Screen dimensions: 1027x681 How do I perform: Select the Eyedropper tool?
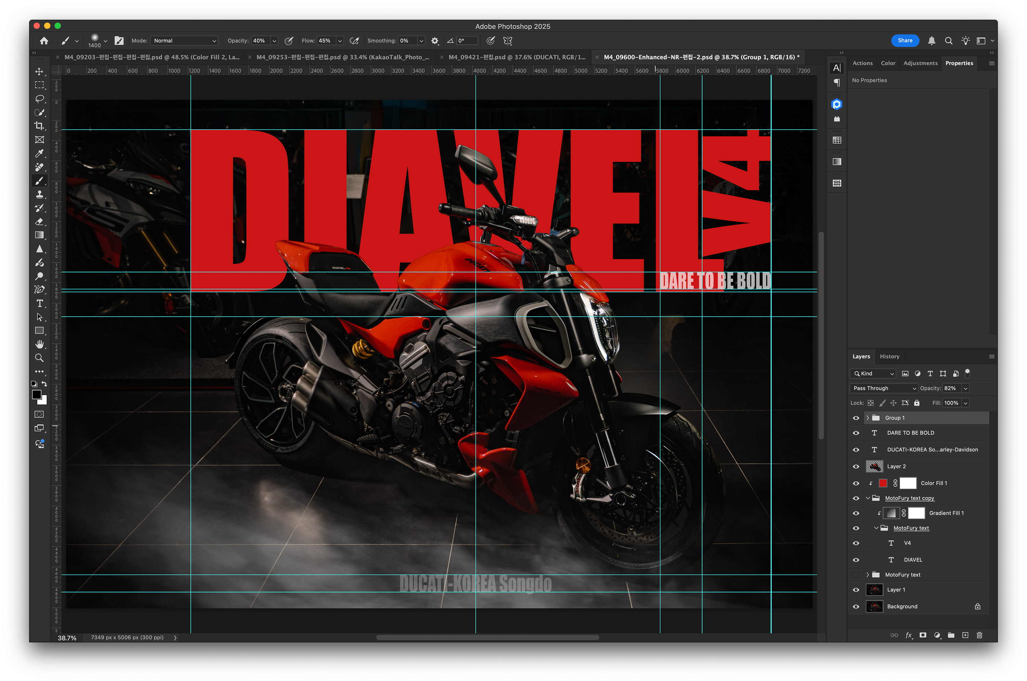point(39,153)
